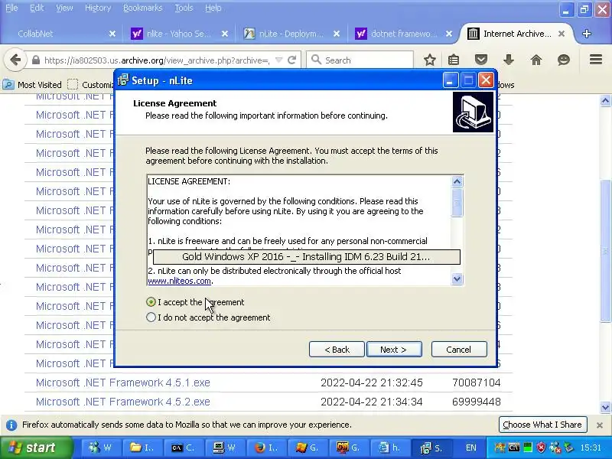
Task: Click the nLite setup title bar icon
Action: [x=123, y=80]
